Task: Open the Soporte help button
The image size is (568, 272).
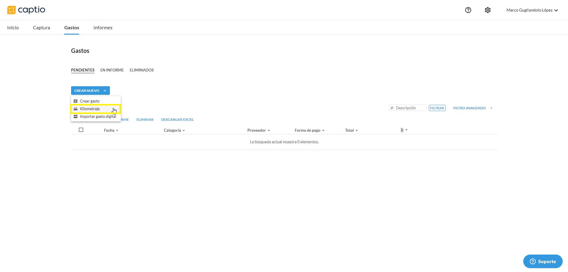Action: point(543,261)
